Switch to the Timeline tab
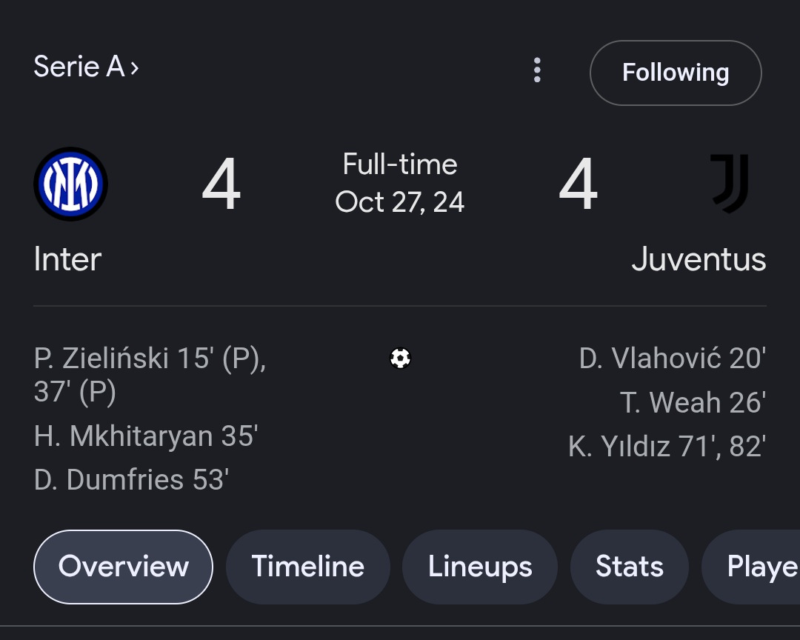The width and height of the screenshot is (800, 640). tap(307, 567)
